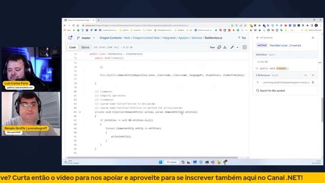Select line number 85 in code gutter
This screenshot has width=325, height=183.
[75, 112]
